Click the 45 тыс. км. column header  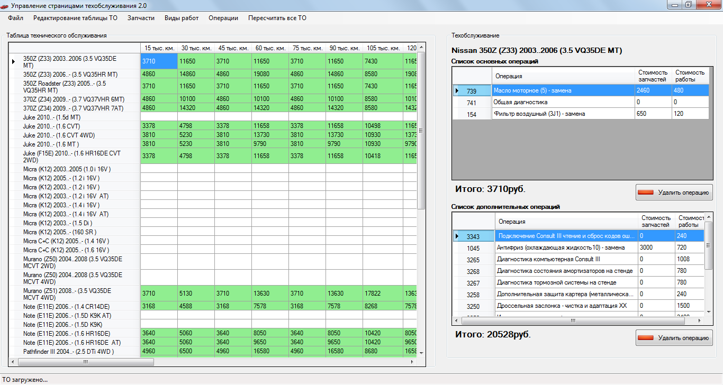233,48
